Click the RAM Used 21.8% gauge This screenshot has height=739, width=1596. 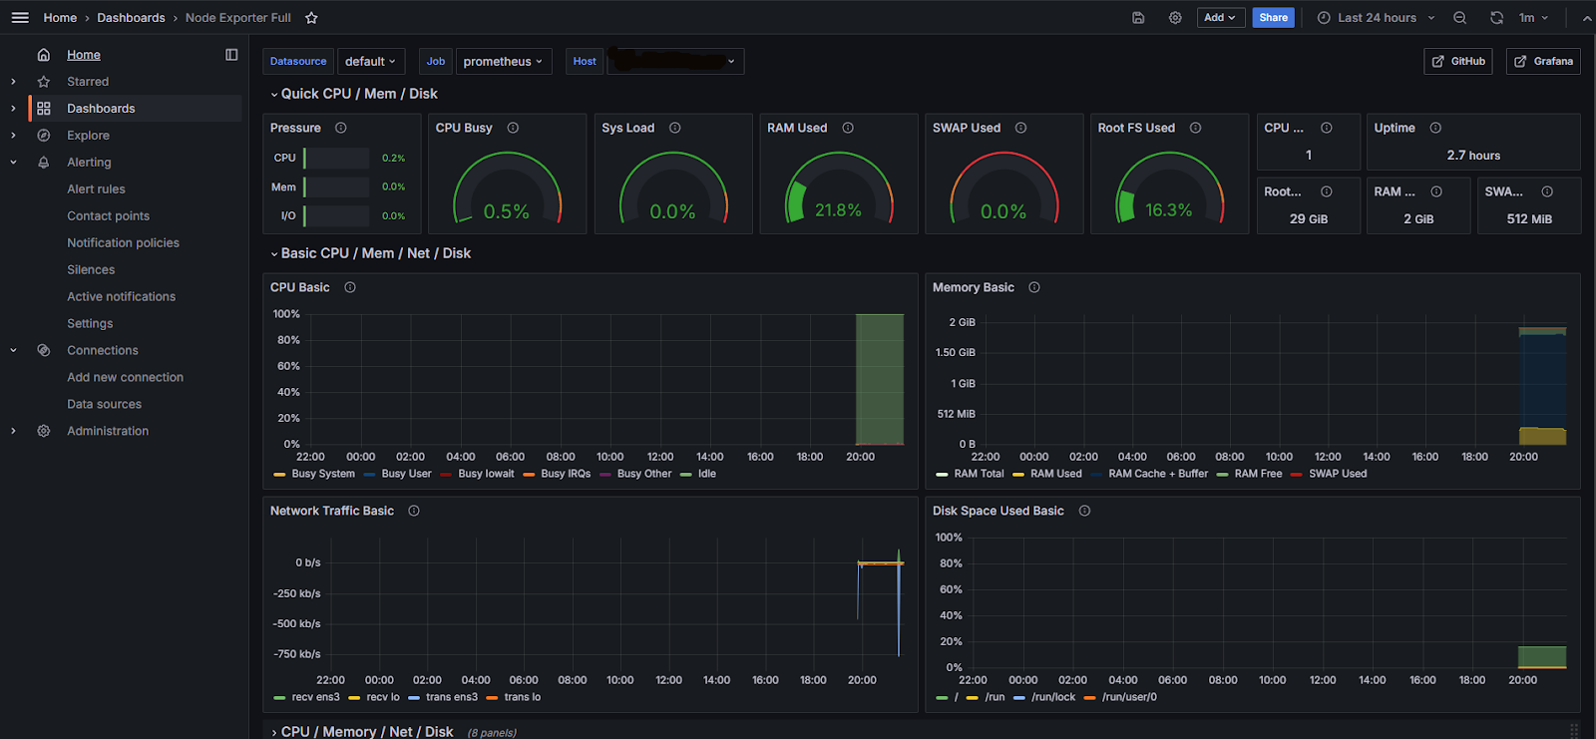839,189
